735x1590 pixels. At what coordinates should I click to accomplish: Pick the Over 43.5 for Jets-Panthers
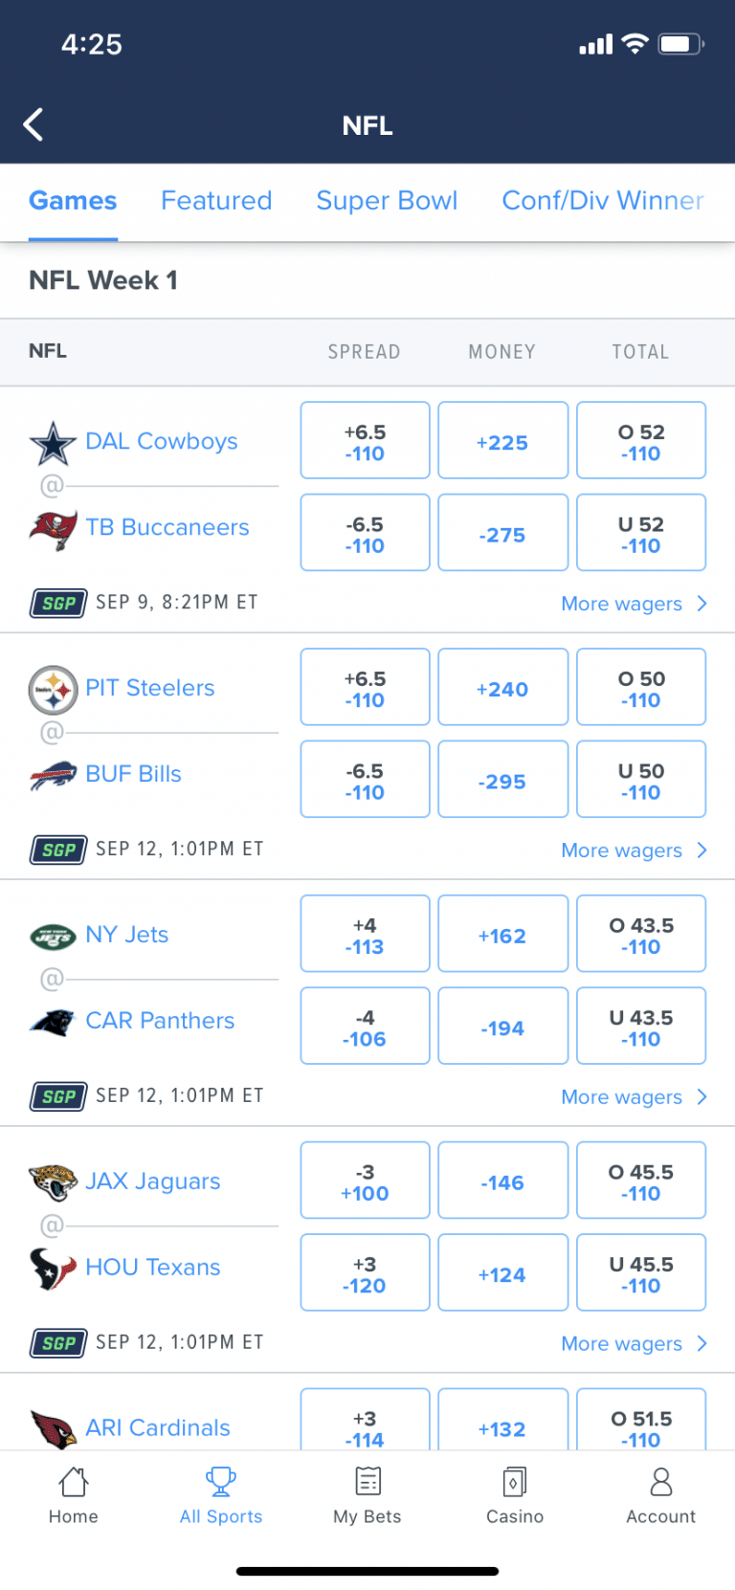click(640, 933)
